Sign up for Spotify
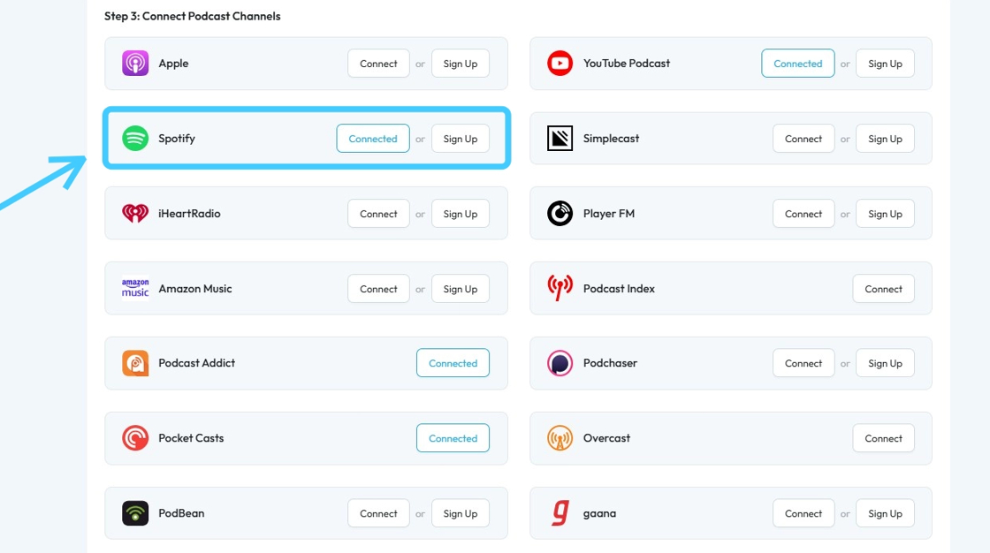Screen dimensions: 990x553 (461, 138)
